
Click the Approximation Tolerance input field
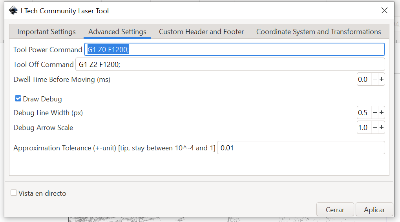301,148
